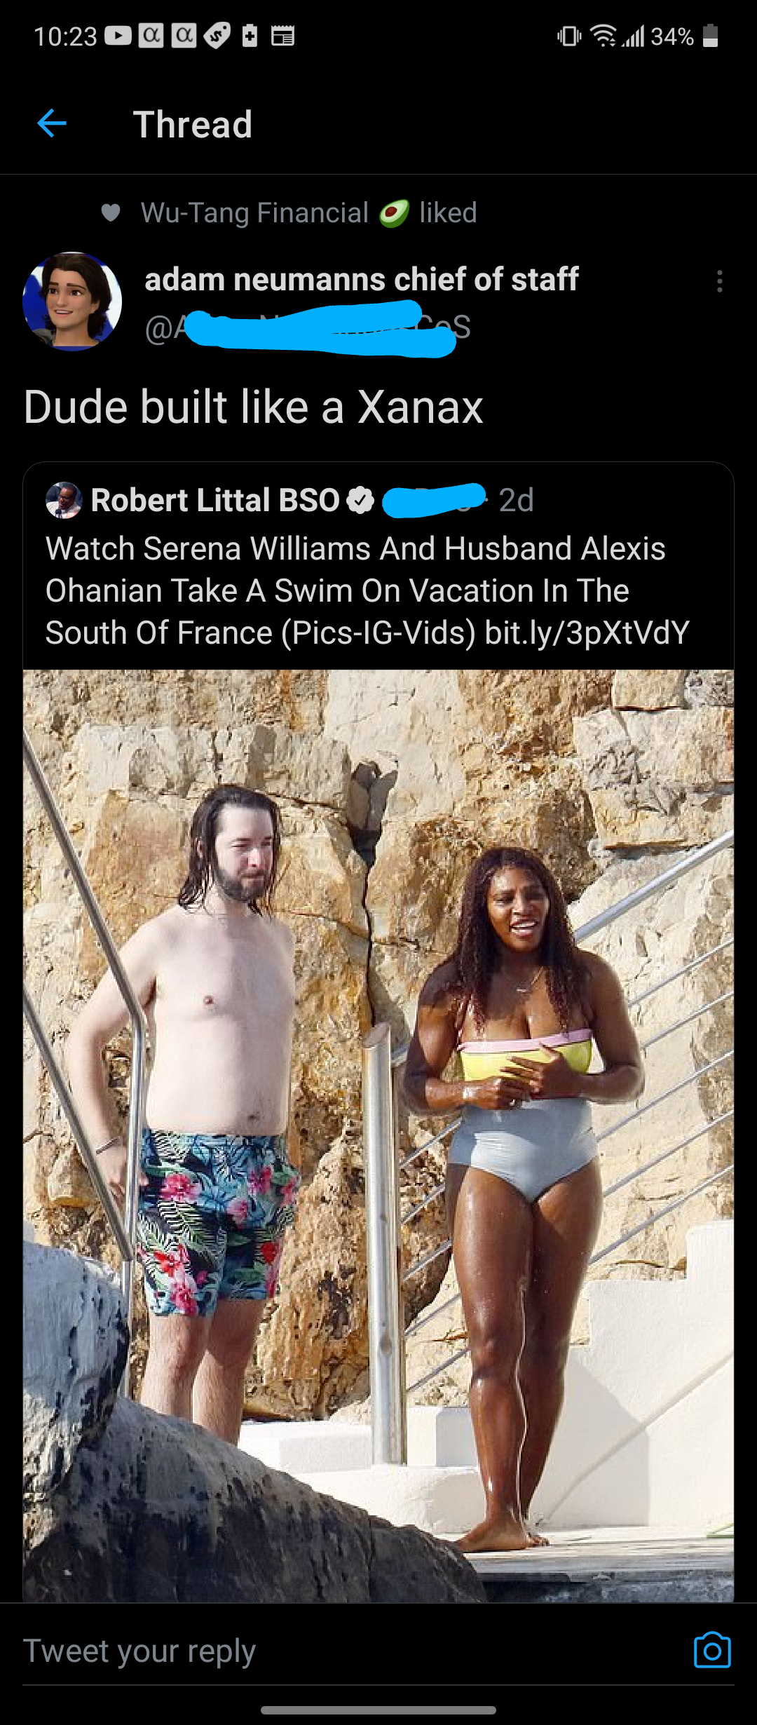757x1725 pixels.
Task: Open the three-dot tweet options menu
Action: pos(719,281)
